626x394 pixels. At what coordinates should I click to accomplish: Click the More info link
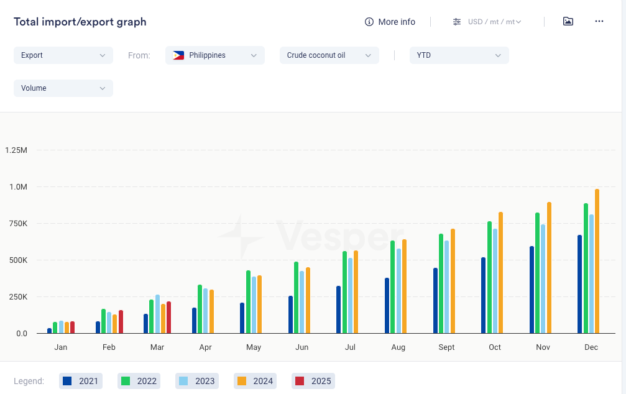pyautogui.click(x=397, y=22)
